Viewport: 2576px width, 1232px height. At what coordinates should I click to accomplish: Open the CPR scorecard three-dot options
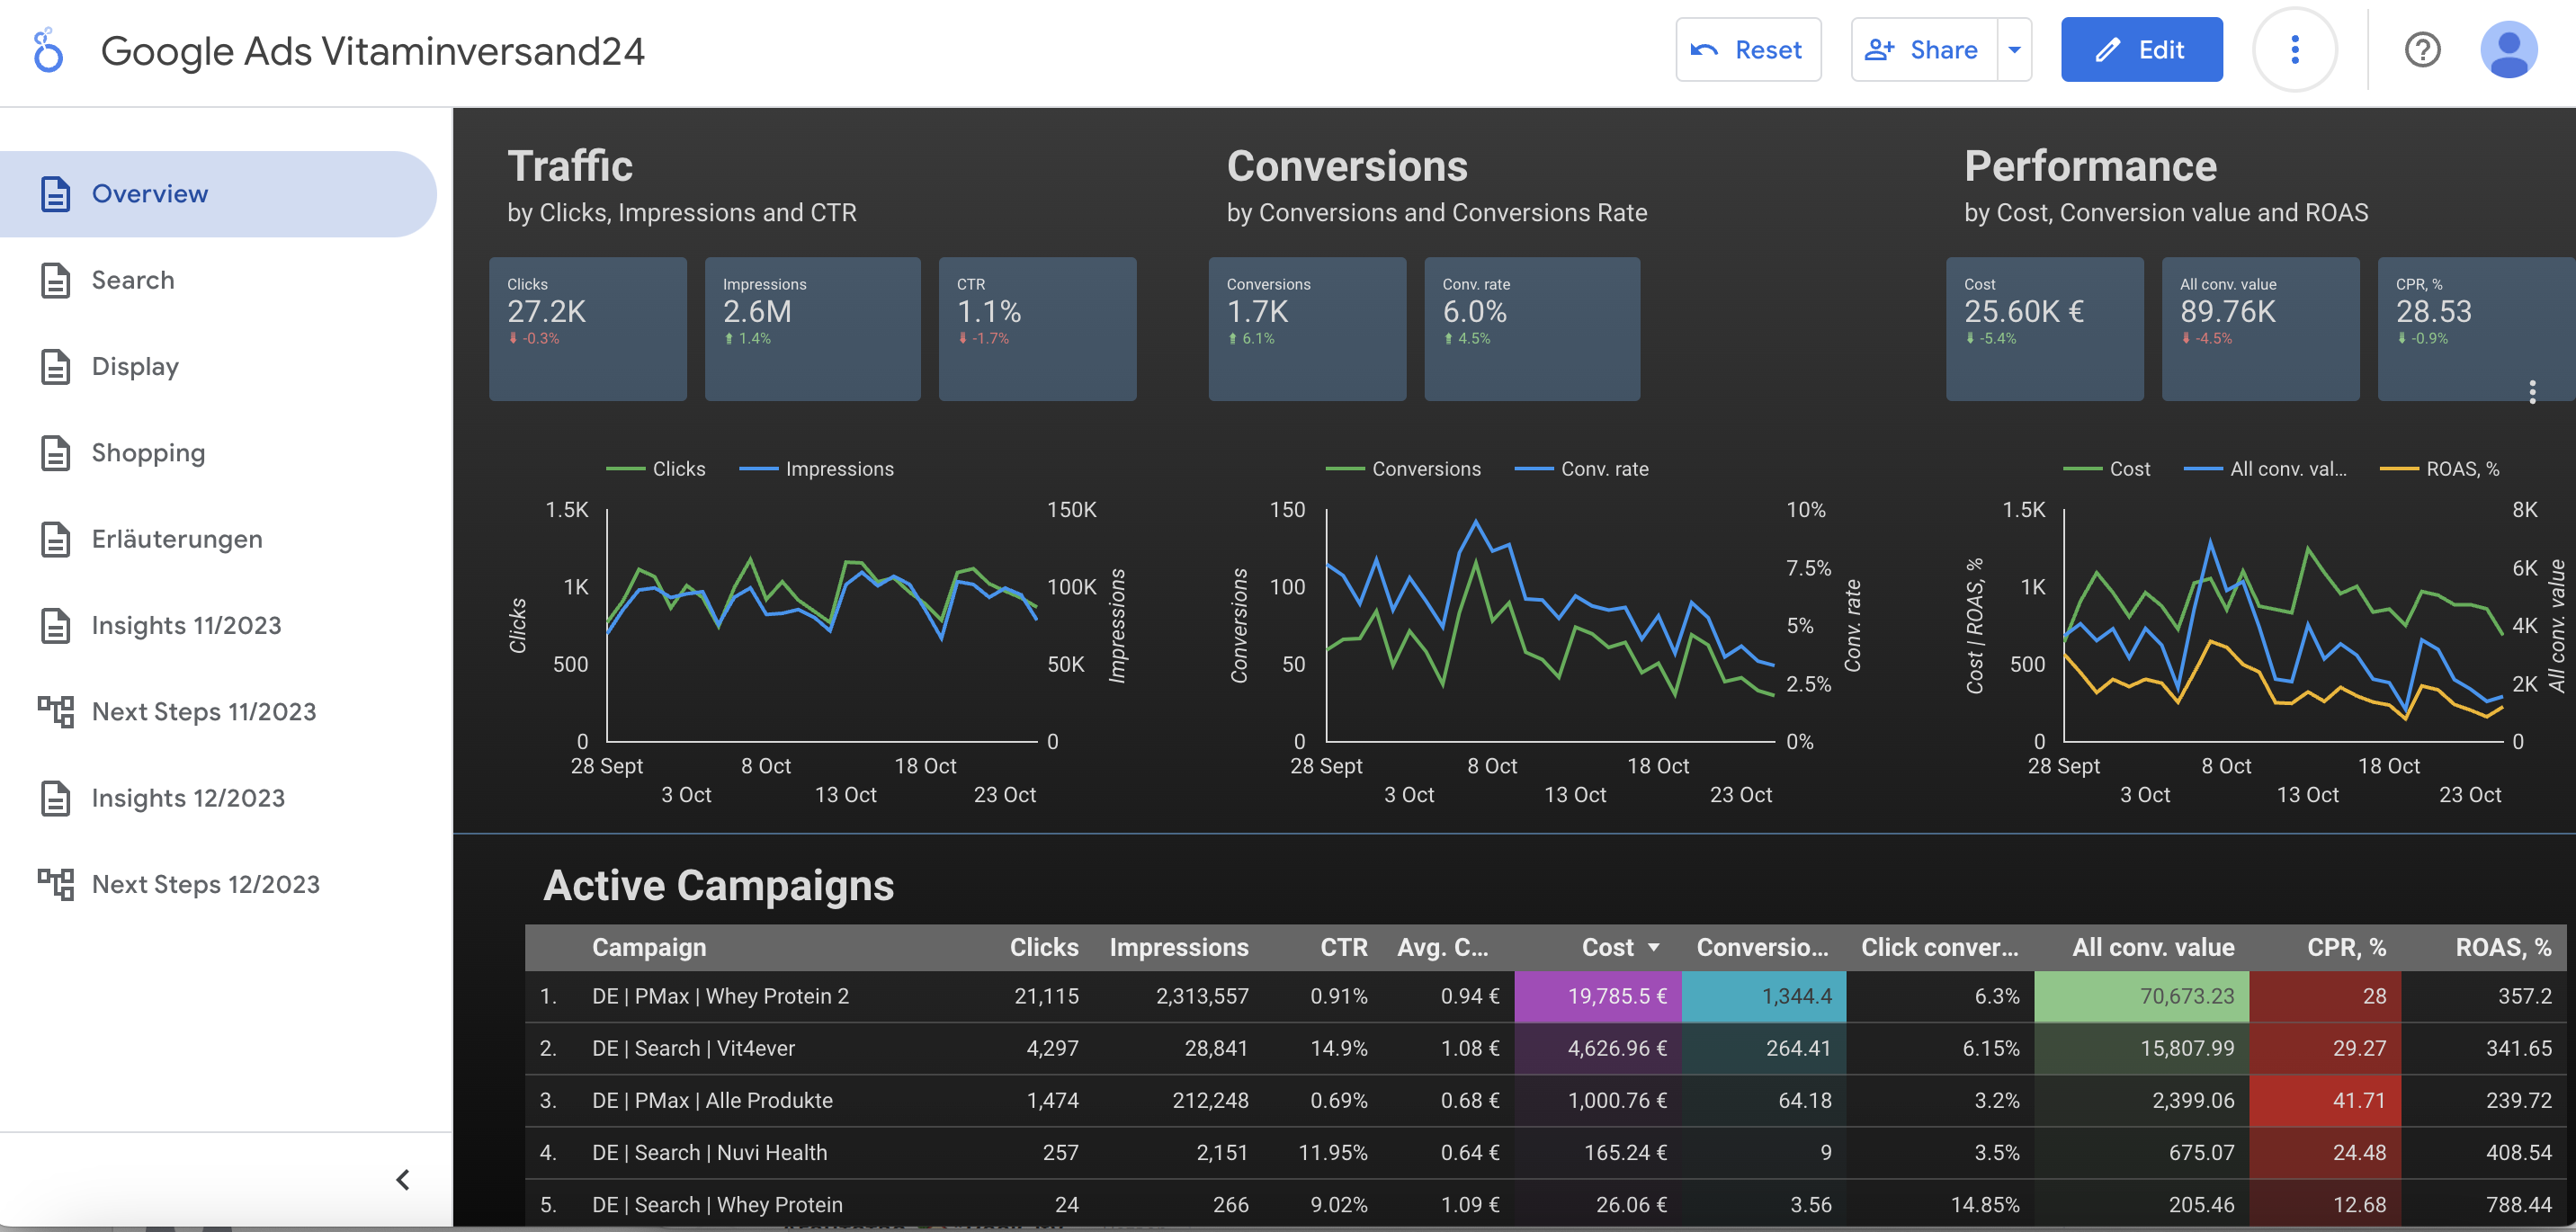2532,391
